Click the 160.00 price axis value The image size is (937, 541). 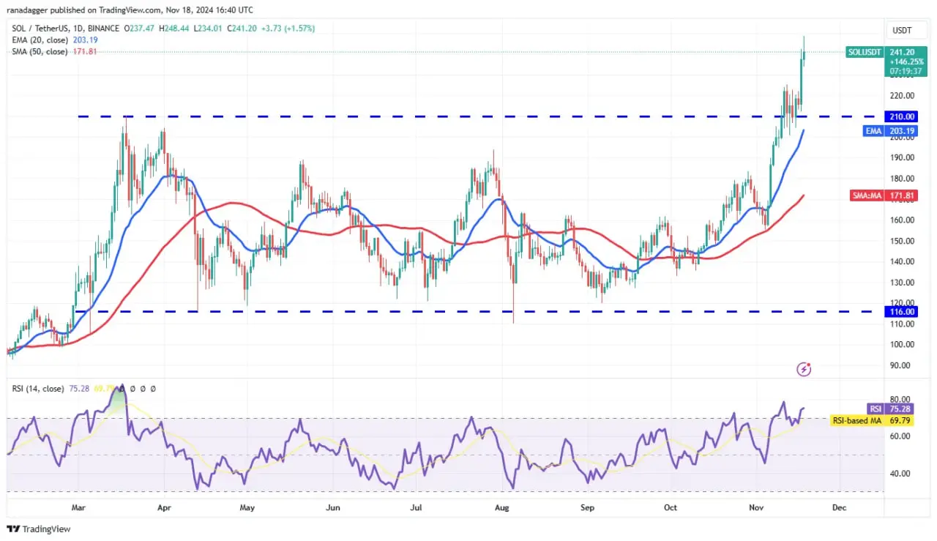[x=900, y=220]
